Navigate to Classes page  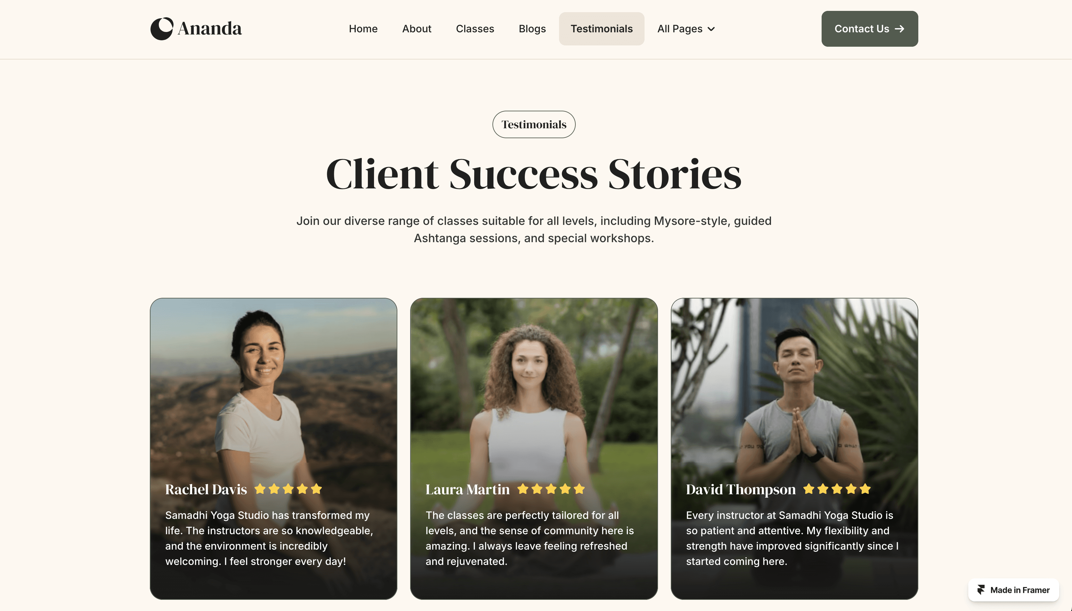click(x=475, y=29)
